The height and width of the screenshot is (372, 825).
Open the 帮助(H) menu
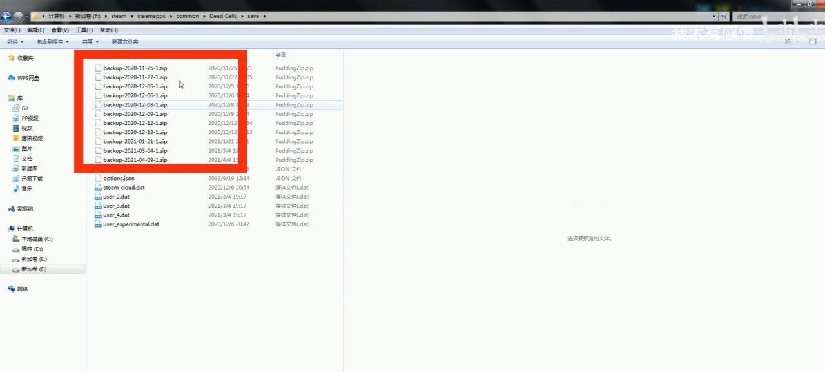(x=109, y=30)
